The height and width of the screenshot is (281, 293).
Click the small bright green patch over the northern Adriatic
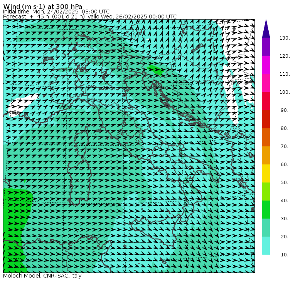pyautogui.click(x=155, y=70)
